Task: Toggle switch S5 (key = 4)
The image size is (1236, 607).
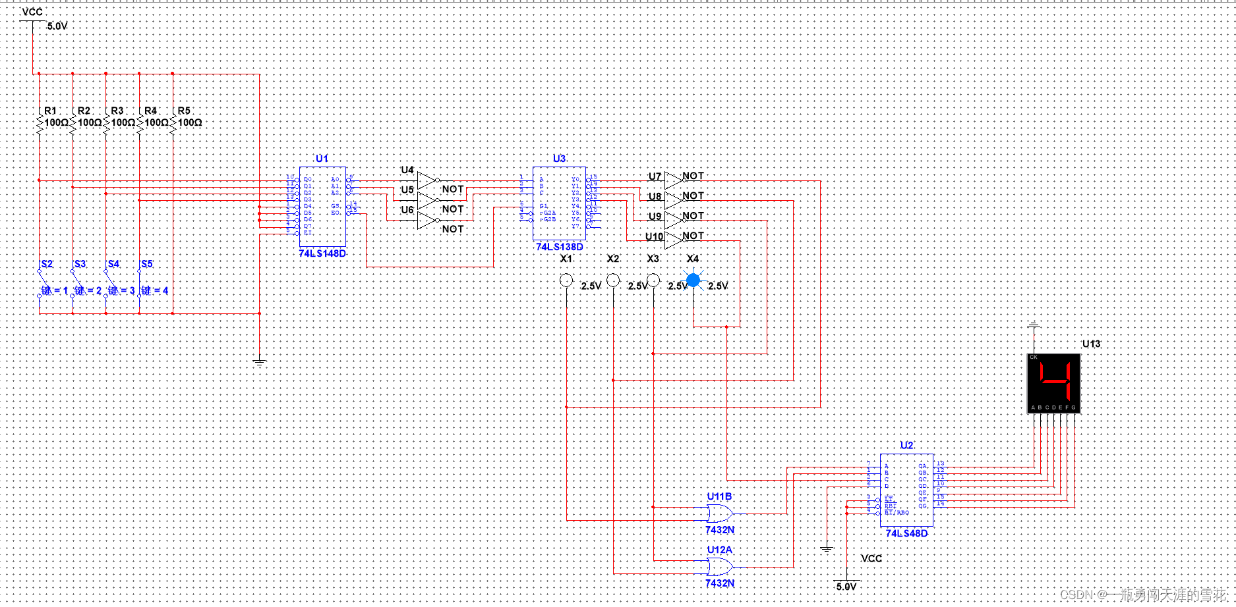Action: click(140, 284)
